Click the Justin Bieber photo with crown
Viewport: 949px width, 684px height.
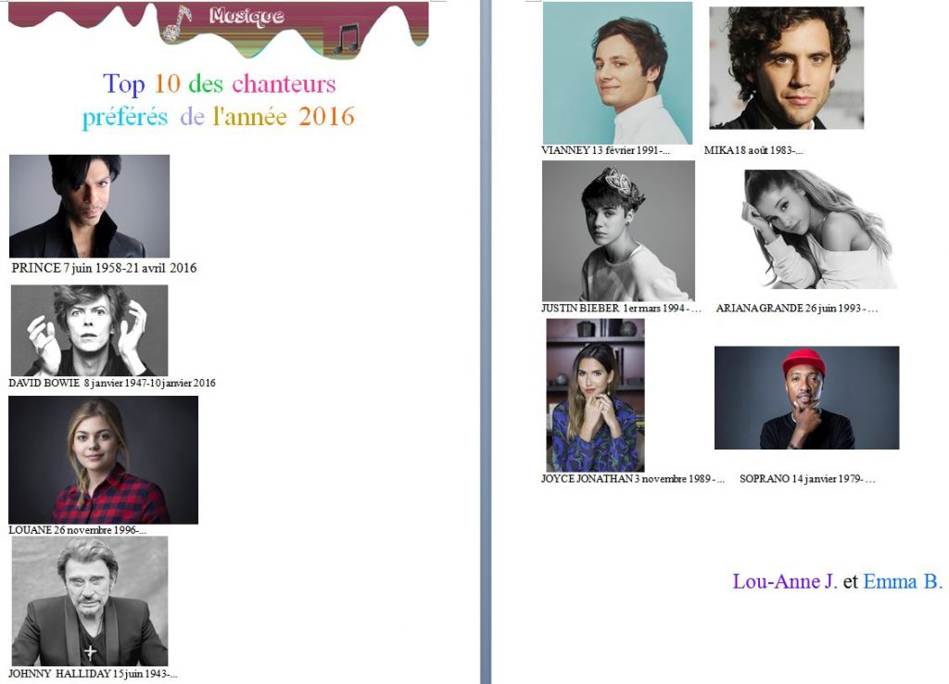point(618,231)
